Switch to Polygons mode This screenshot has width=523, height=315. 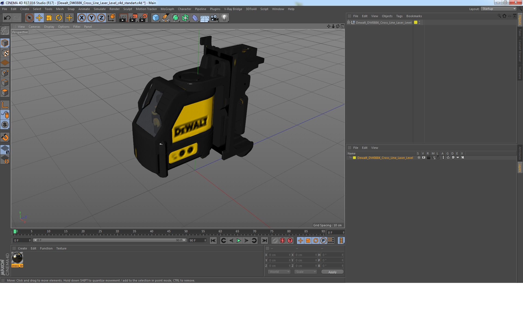click(x=5, y=92)
